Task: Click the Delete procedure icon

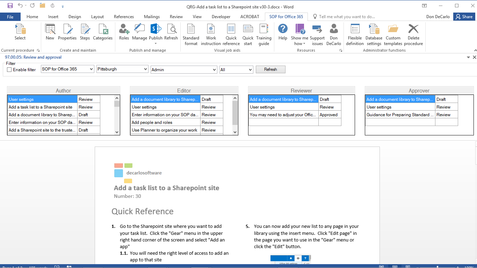Action: pyautogui.click(x=413, y=34)
